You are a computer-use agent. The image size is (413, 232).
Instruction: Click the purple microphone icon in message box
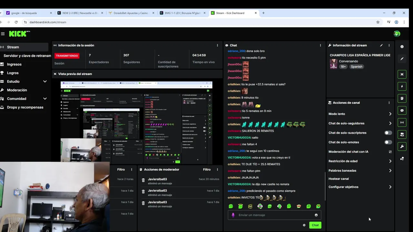[233, 215]
